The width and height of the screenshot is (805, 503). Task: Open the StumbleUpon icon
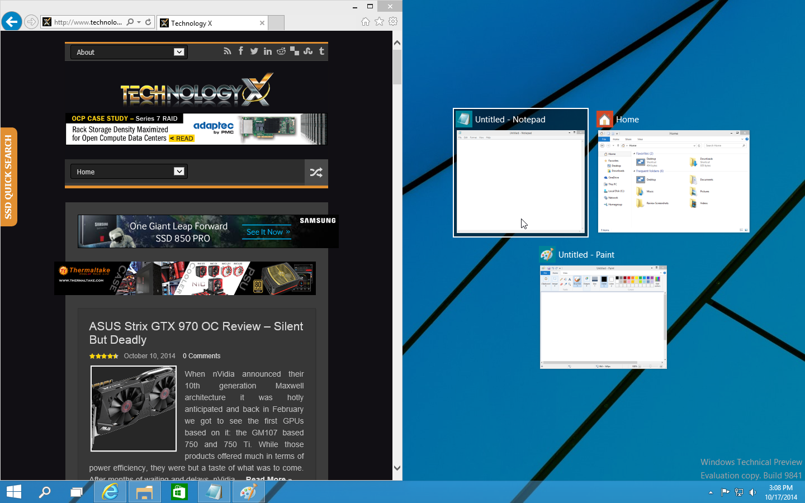coord(308,51)
